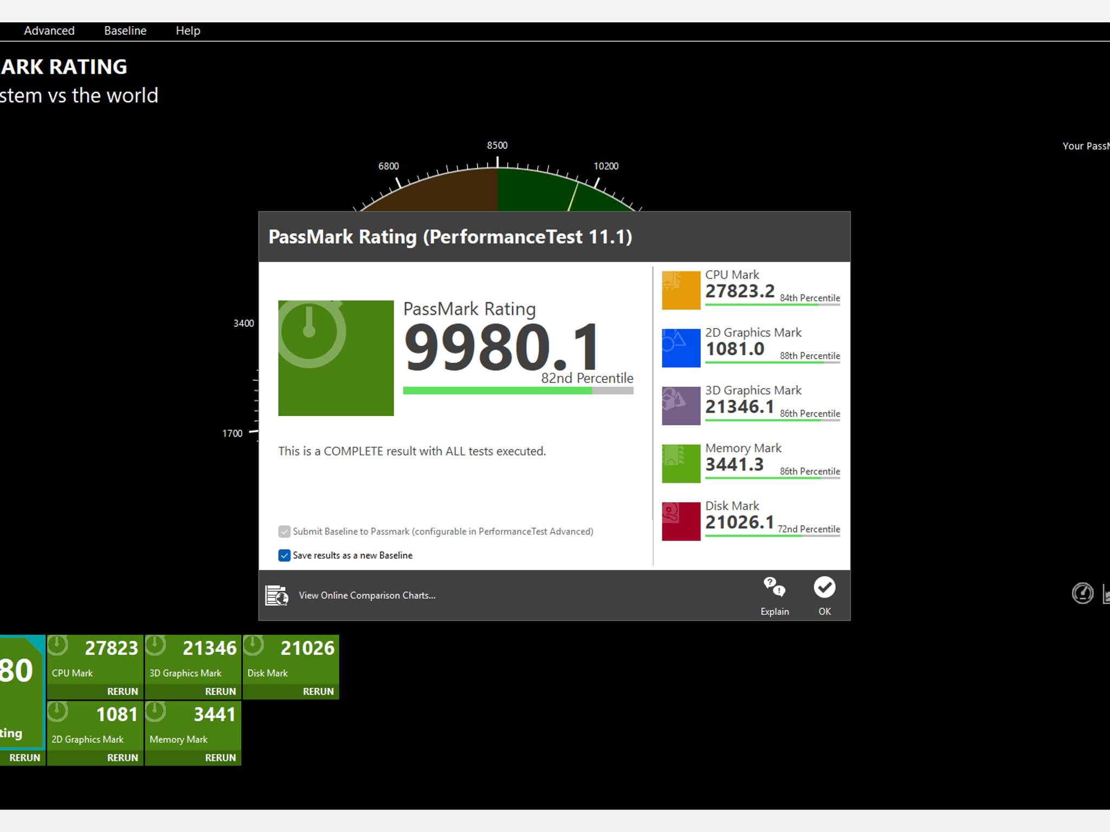Click the Memory Mark percentile bar
The width and height of the screenshot is (1110, 832).
772,478
